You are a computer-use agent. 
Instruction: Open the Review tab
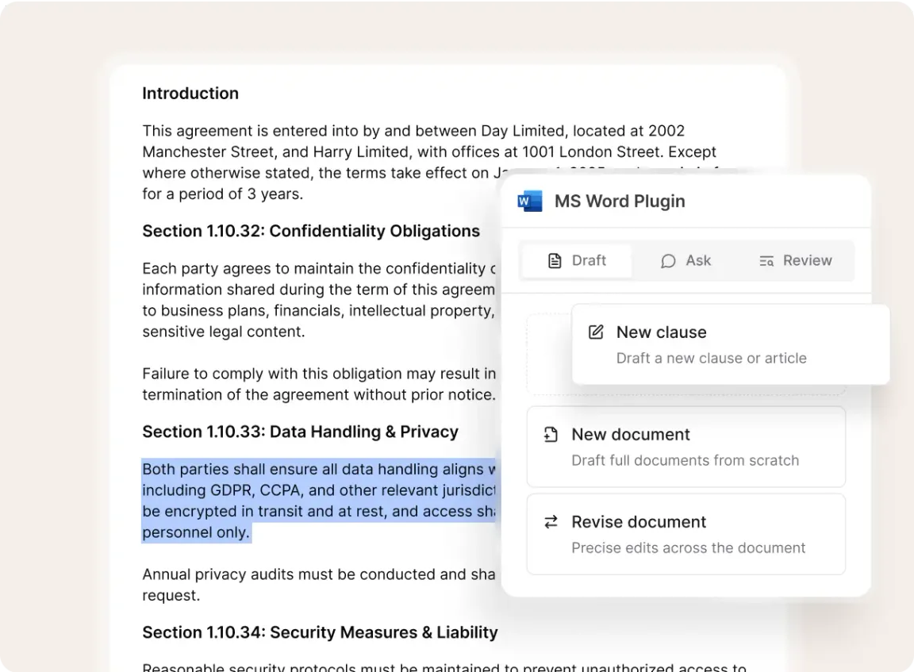tap(795, 260)
